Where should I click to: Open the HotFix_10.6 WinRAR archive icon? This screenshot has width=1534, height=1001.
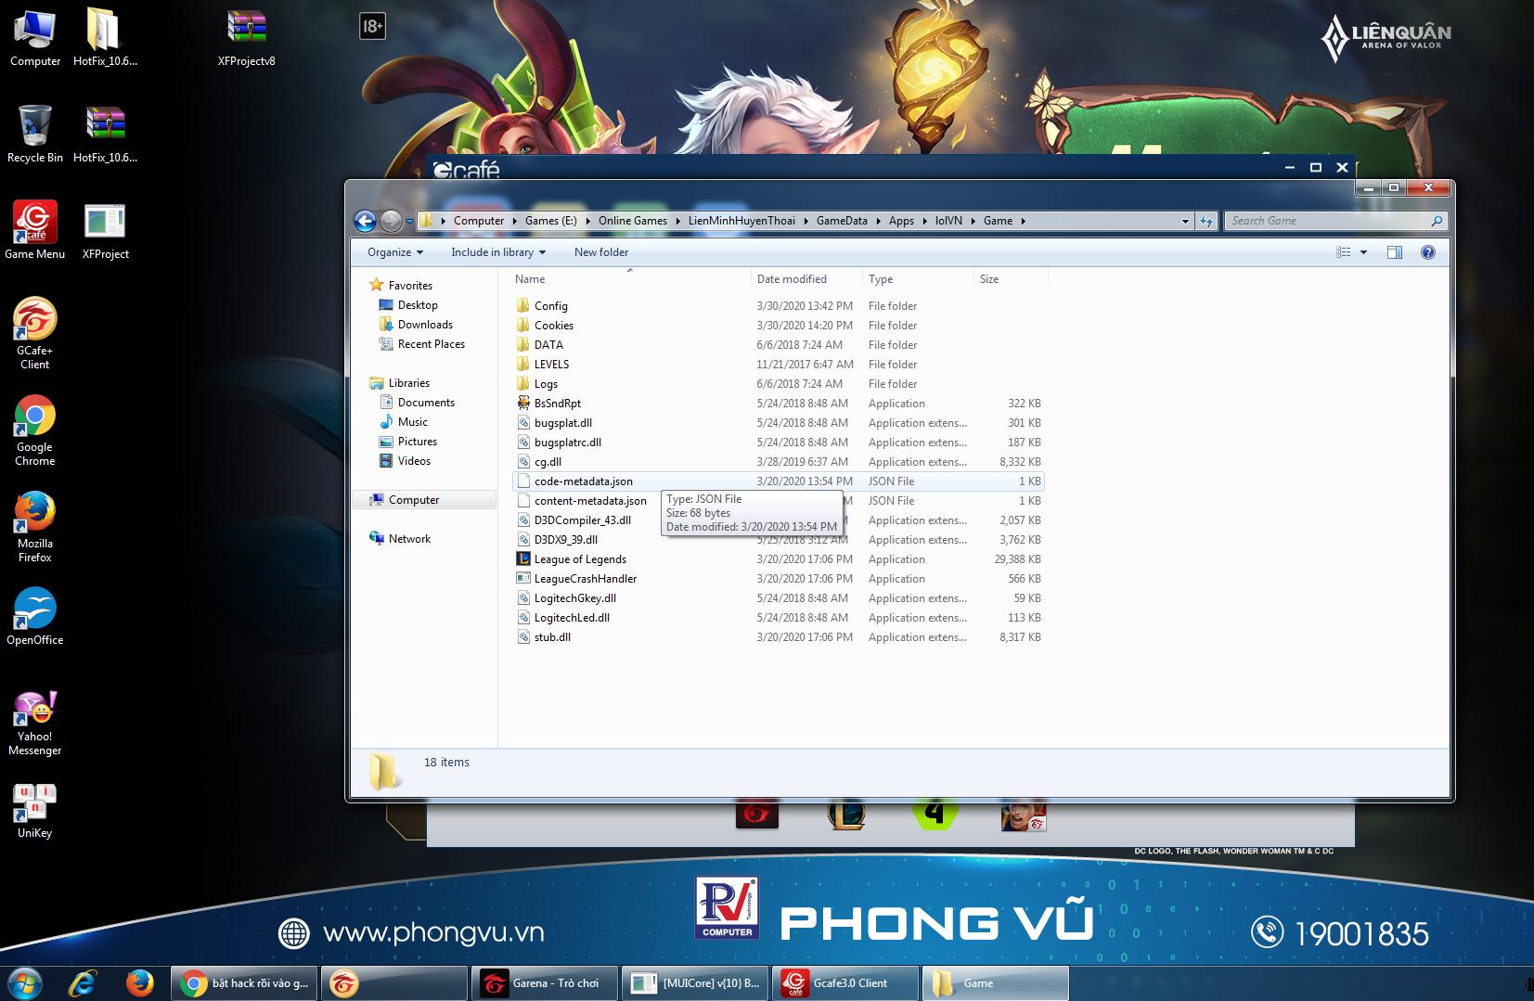coord(105,134)
